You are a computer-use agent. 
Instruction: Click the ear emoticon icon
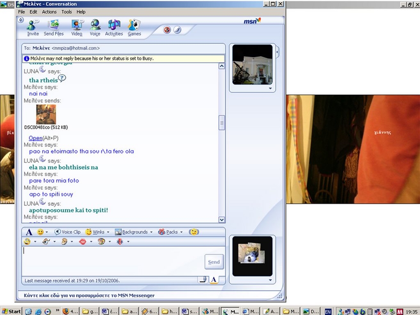(x=64, y=242)
